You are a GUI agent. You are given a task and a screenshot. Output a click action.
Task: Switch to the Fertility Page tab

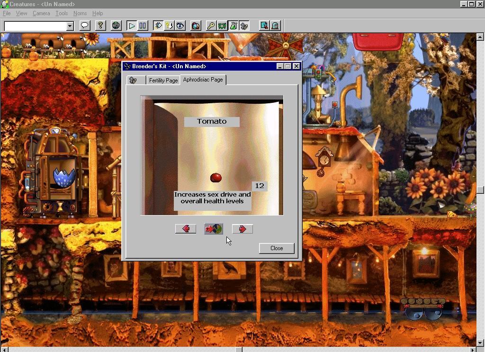pos(163,80)
